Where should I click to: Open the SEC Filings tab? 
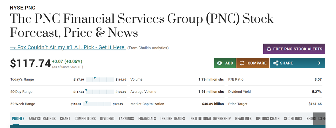[x=293, y=119]
